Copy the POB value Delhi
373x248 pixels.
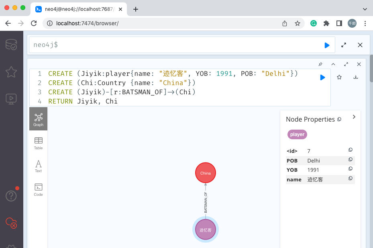click(x=351, y=159)
